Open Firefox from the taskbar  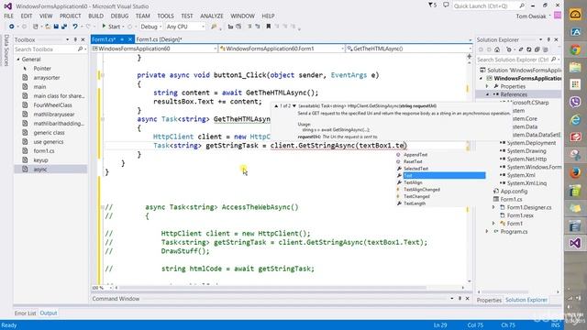pyautogui.click(x=575, y=173)
